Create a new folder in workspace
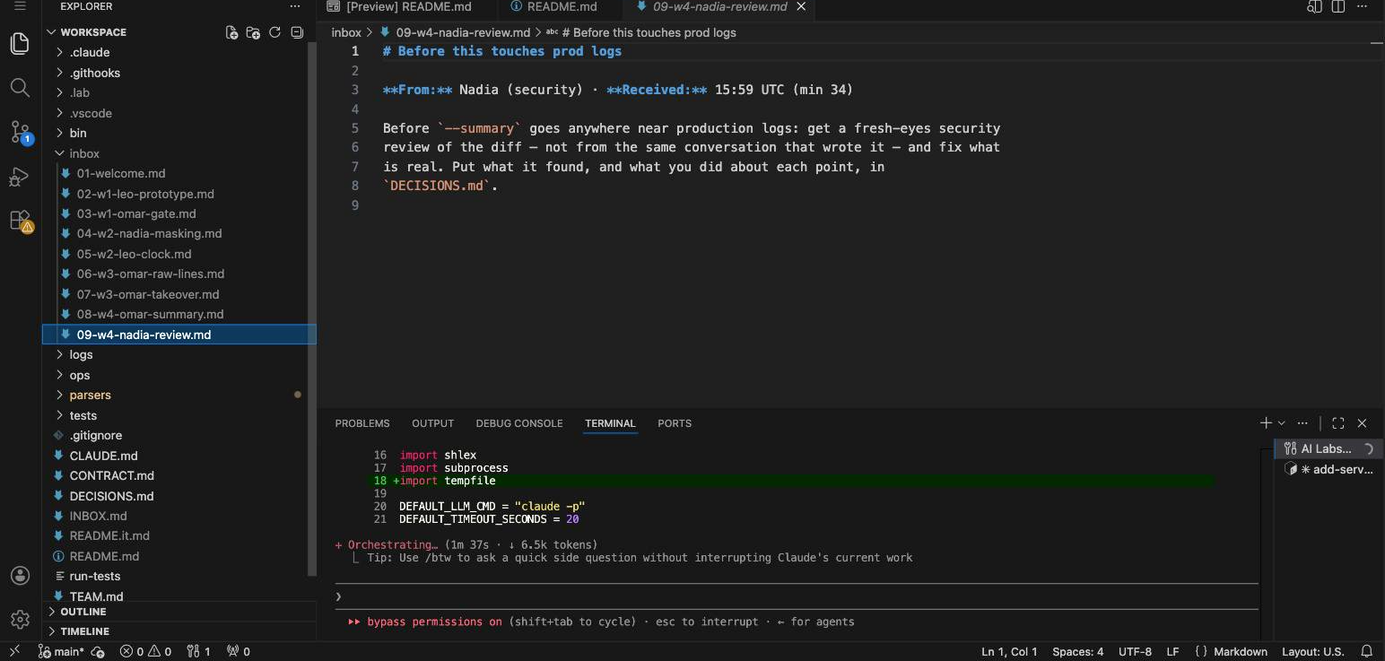 253,32
